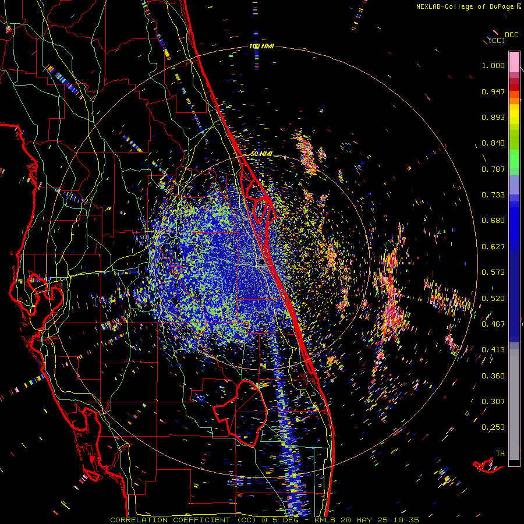Click the 0.893 color scale value
Screen dimensions: 524x524
(493, 117)
